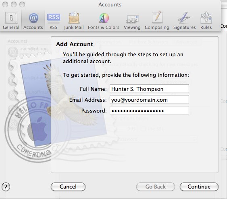This screenshot has height=199, width=227.
Task: Click the Go Back button
Action: click(x=156, y=187)
